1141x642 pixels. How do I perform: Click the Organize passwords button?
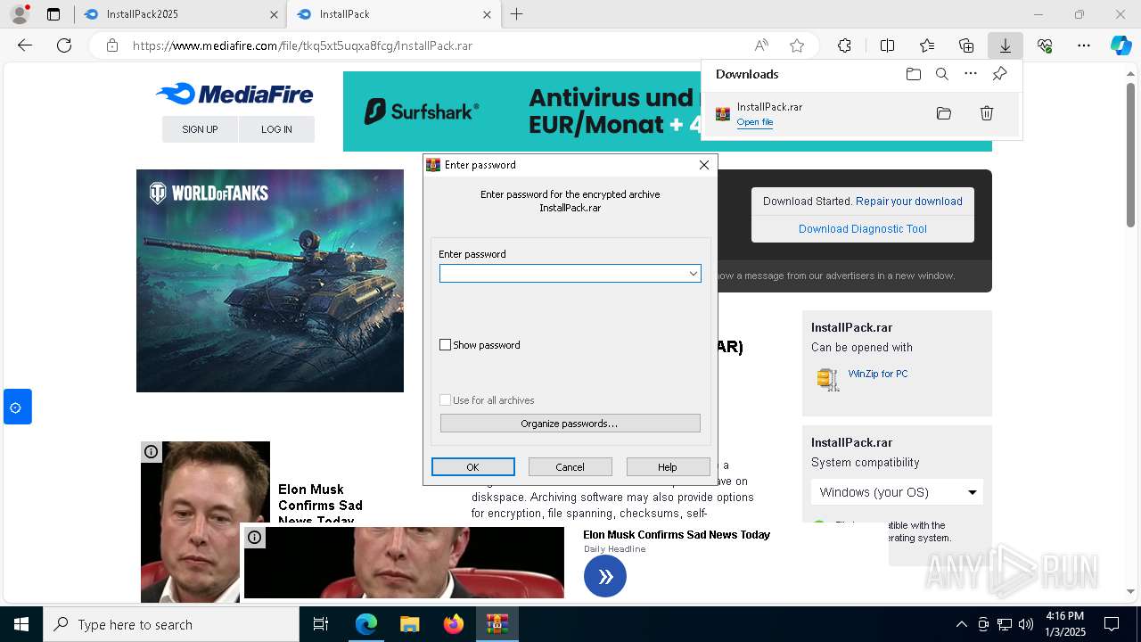(570, 424)
